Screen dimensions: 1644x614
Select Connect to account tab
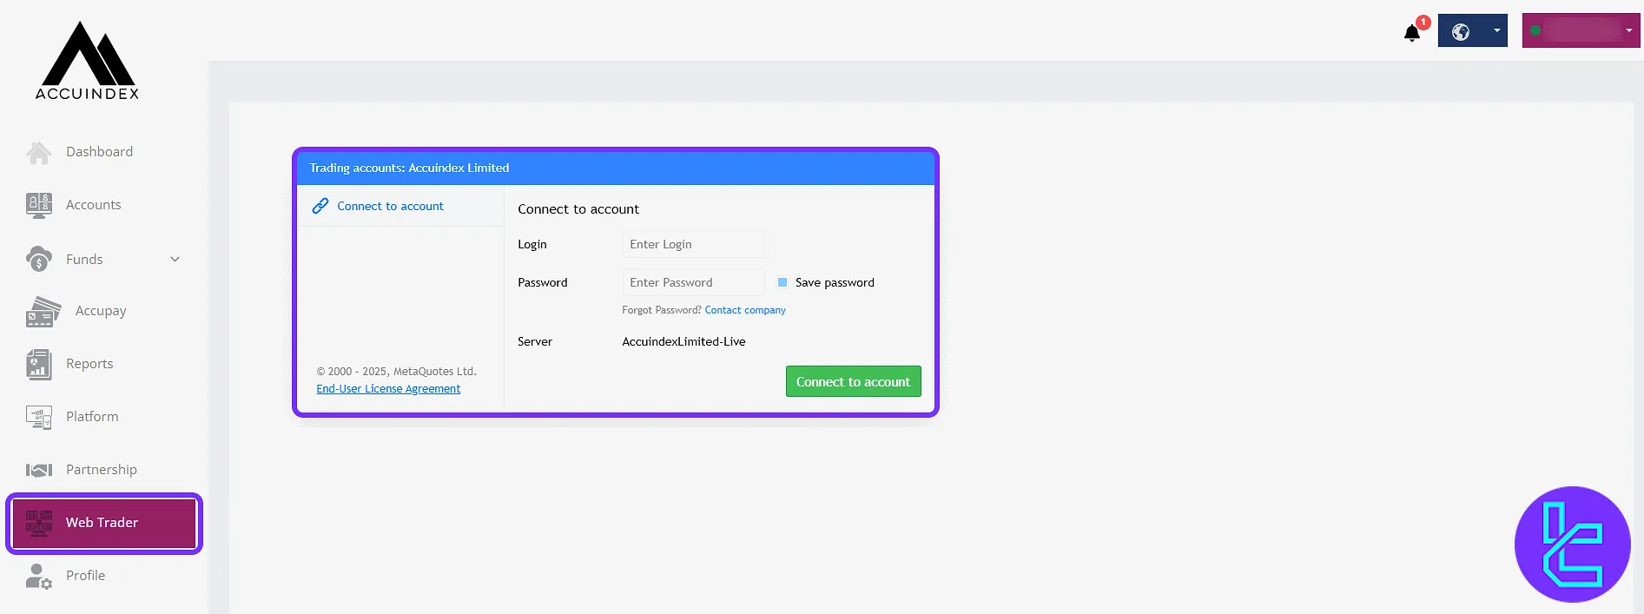point(400,206)
